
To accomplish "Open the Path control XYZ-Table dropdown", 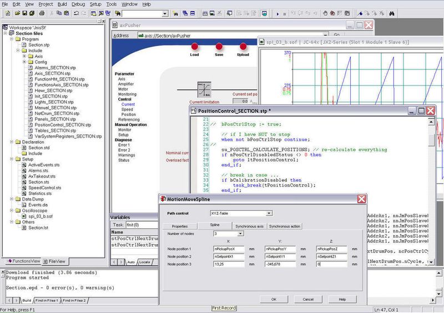I will tap(269, 213).
